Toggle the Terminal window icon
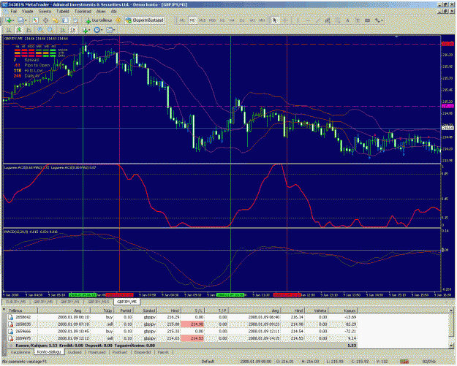Image resolution: width=457 pixels, height=366 pixels. click(65, 20)
